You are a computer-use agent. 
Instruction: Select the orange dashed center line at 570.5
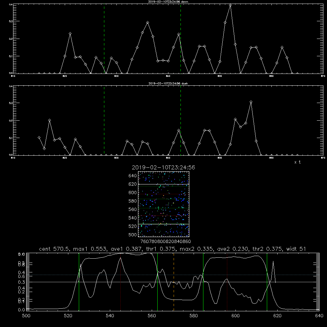(174, 282)
